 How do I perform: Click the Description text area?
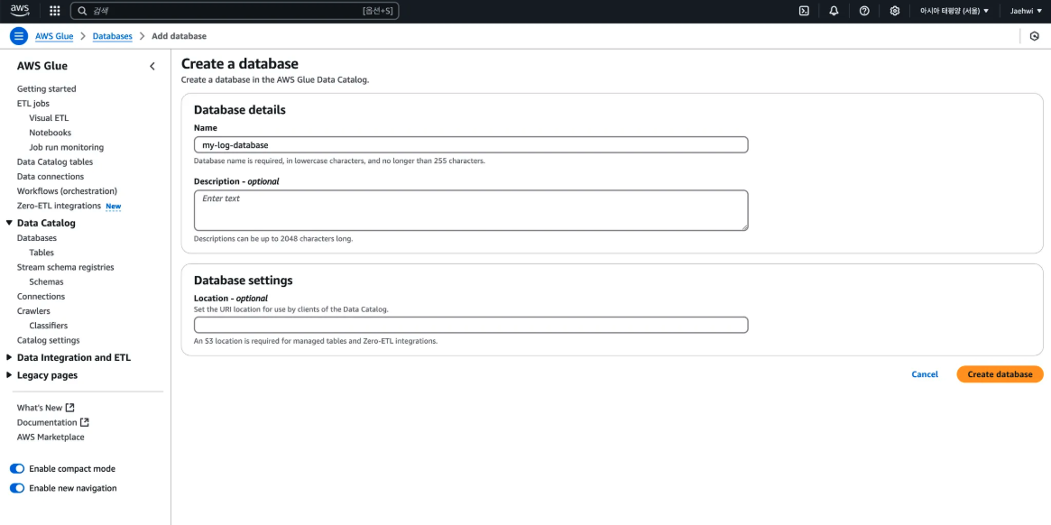click(471, 210)
